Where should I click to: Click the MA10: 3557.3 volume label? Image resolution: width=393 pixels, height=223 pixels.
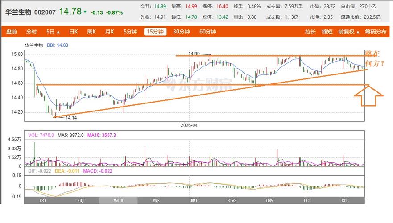[x=102, y=135]
